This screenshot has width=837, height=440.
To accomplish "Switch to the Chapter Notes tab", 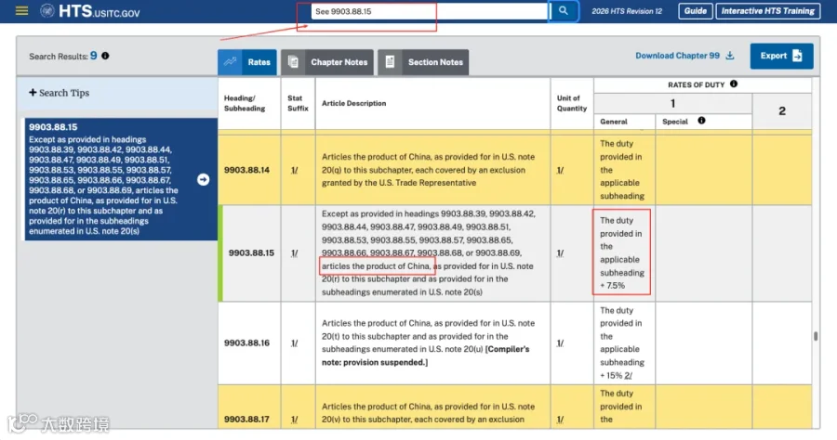I will 327,62.
